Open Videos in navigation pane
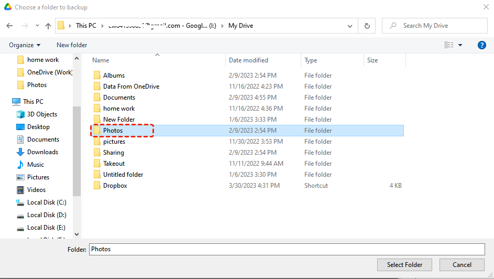This screenshot has width=494, height=279. pyautogui.click(x=36, y=190)
